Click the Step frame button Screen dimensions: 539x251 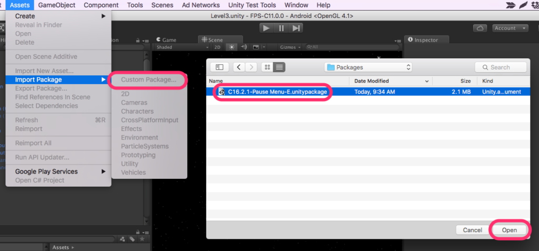[x=296, y=28]
